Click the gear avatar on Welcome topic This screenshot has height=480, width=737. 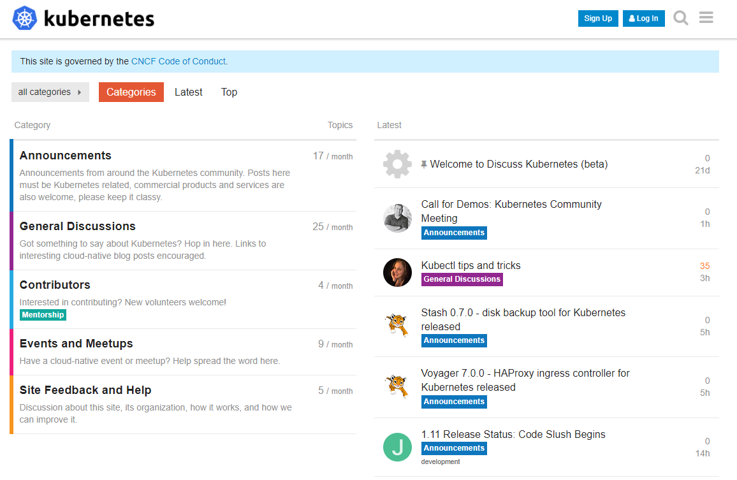(x=397, y=164)
